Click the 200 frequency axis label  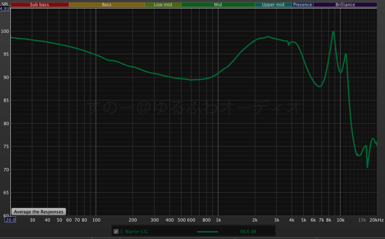(133, 220)
